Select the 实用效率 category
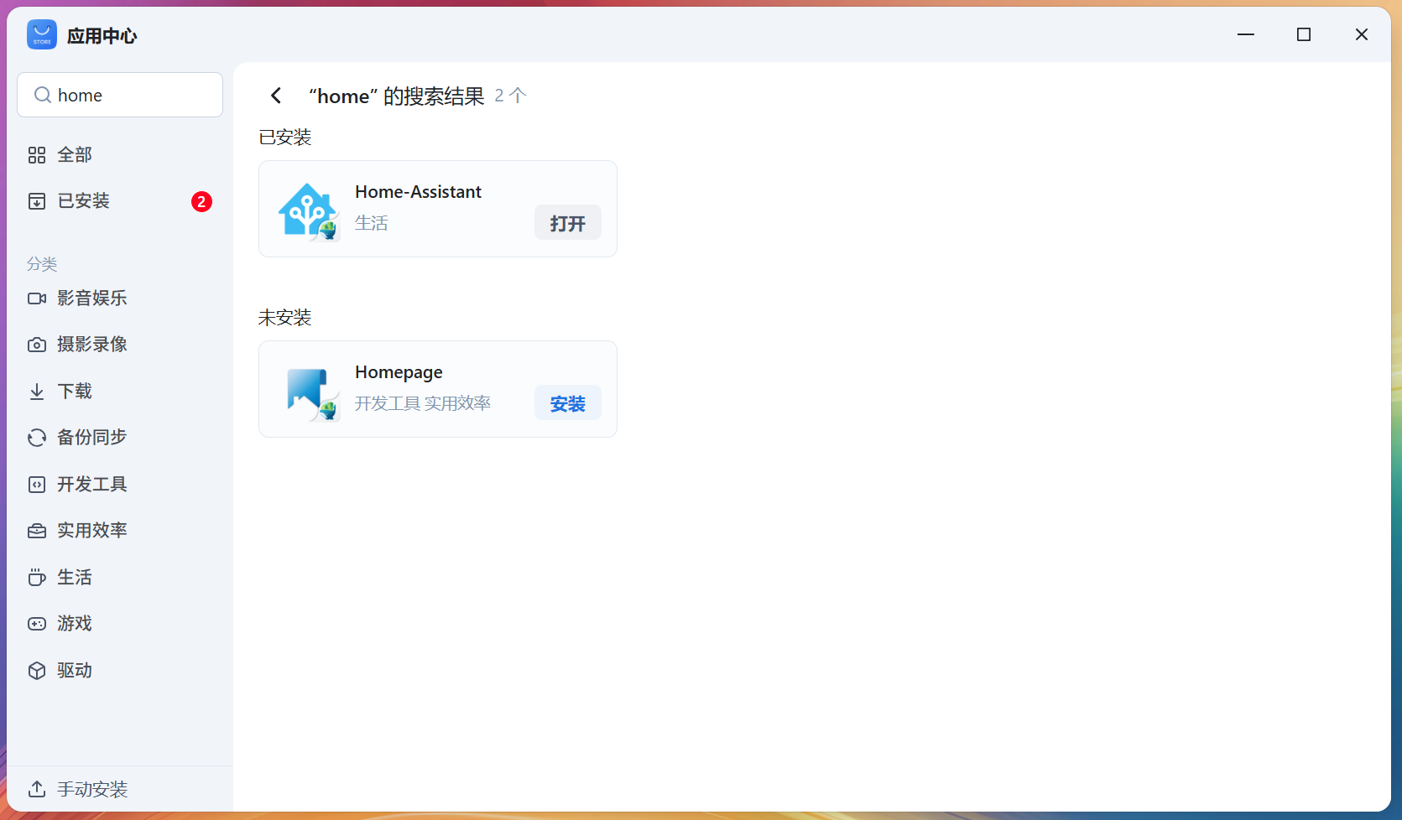1402x820 pixels. pos(91,531)
